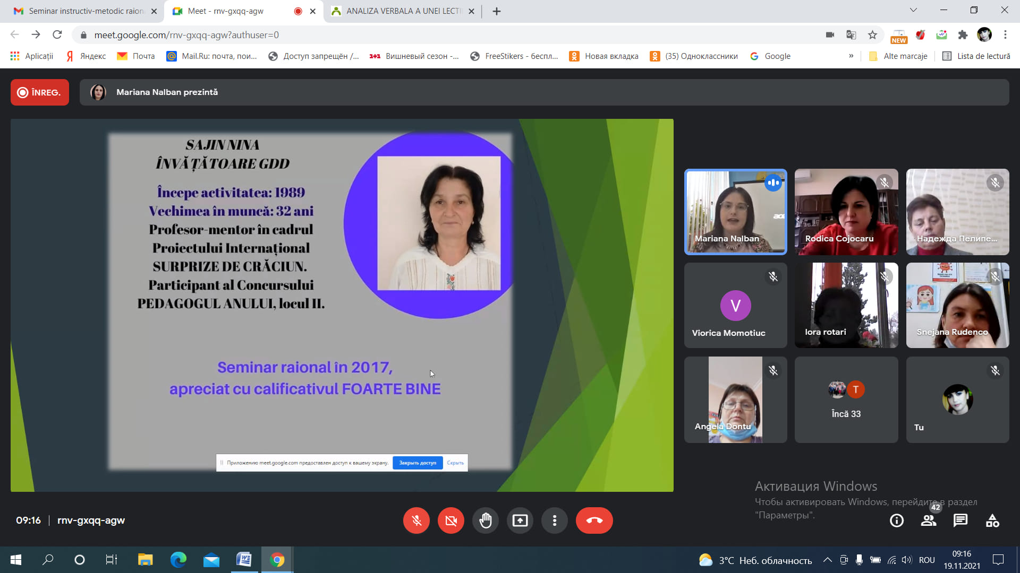Open the Încă 33 participants tile

[846, 400]
